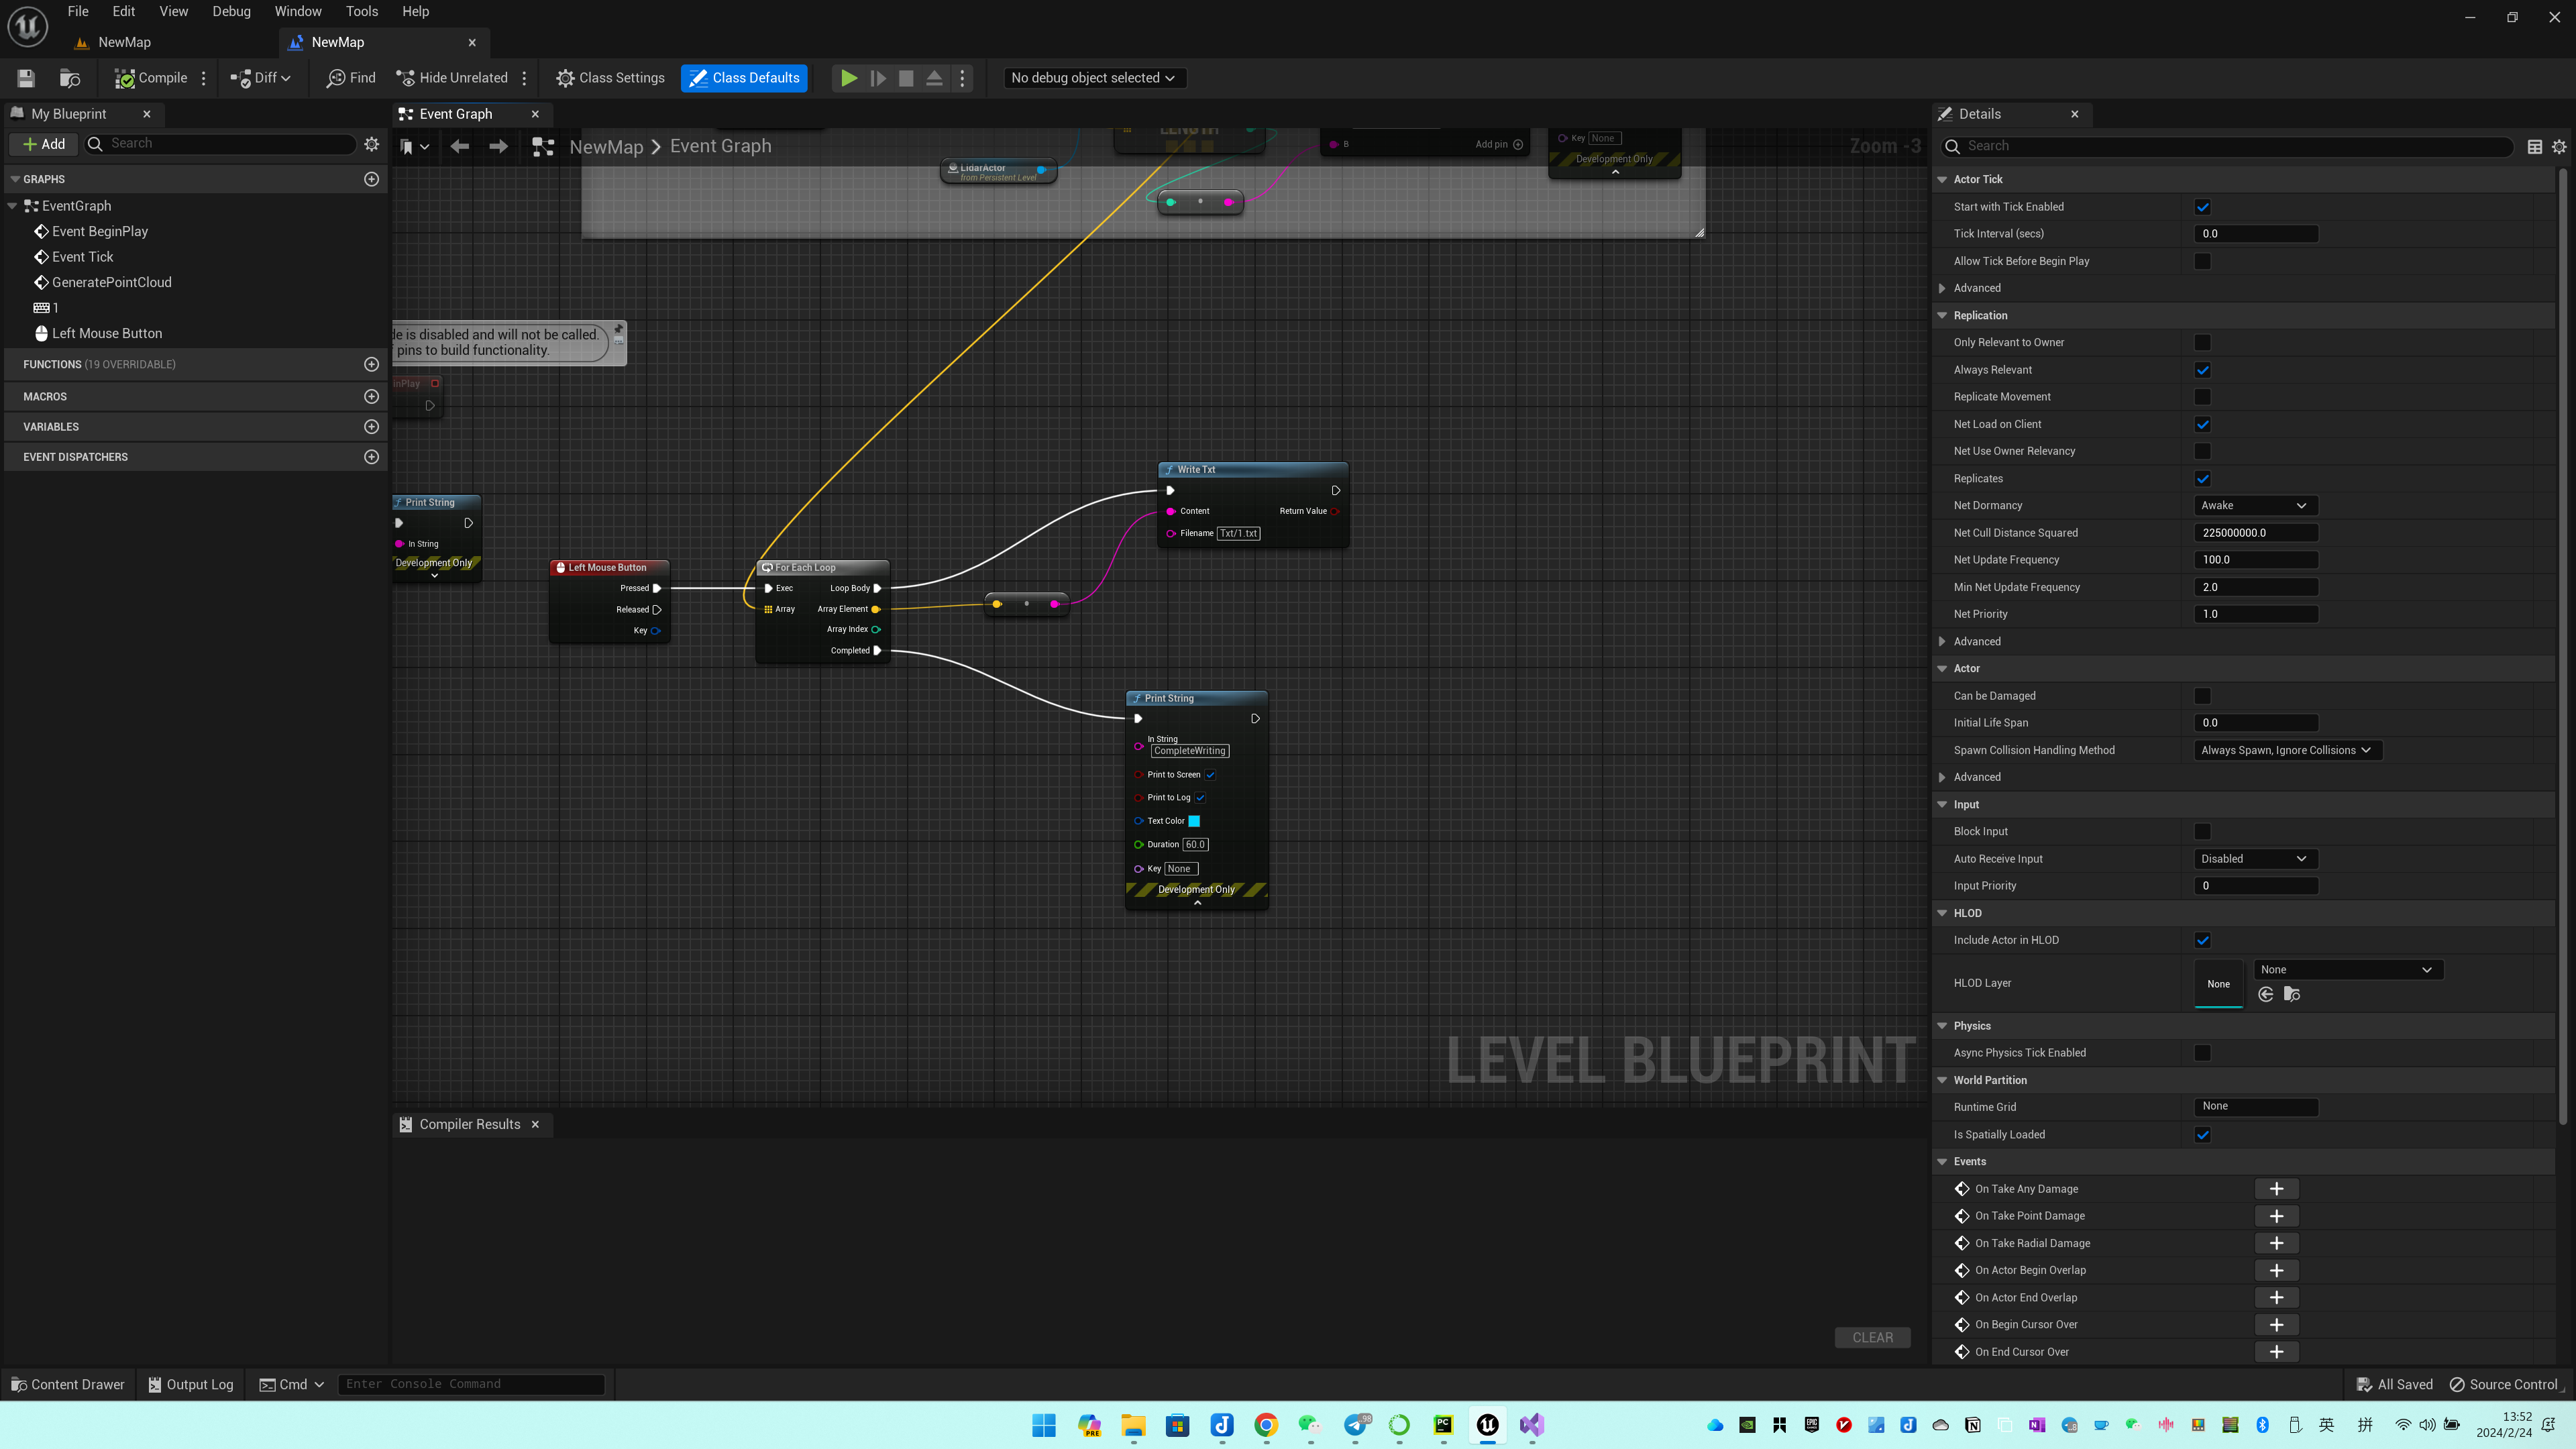Click the Add button in My Blueprint
This screenshot has height=1449, width=2576.
pyautogui.click(x=44, y=144)
